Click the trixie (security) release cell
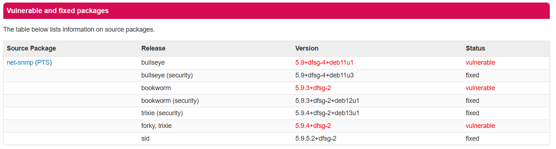 (x=162, y=113)
